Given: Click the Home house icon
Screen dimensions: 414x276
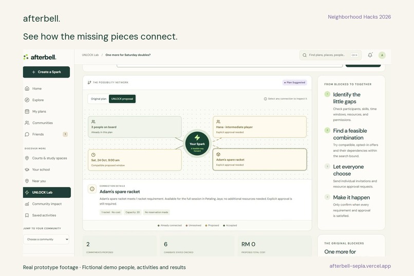Looking at the screenshot, I should click(27, 88).
